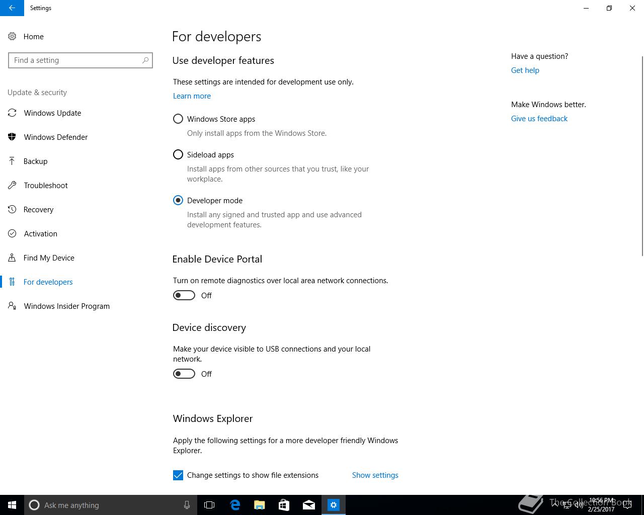Select Sideload apps radio option

click(x=178, y=155)
